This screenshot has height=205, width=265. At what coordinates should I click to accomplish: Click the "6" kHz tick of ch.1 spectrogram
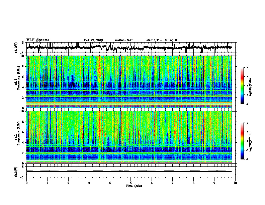pos(23,77)
